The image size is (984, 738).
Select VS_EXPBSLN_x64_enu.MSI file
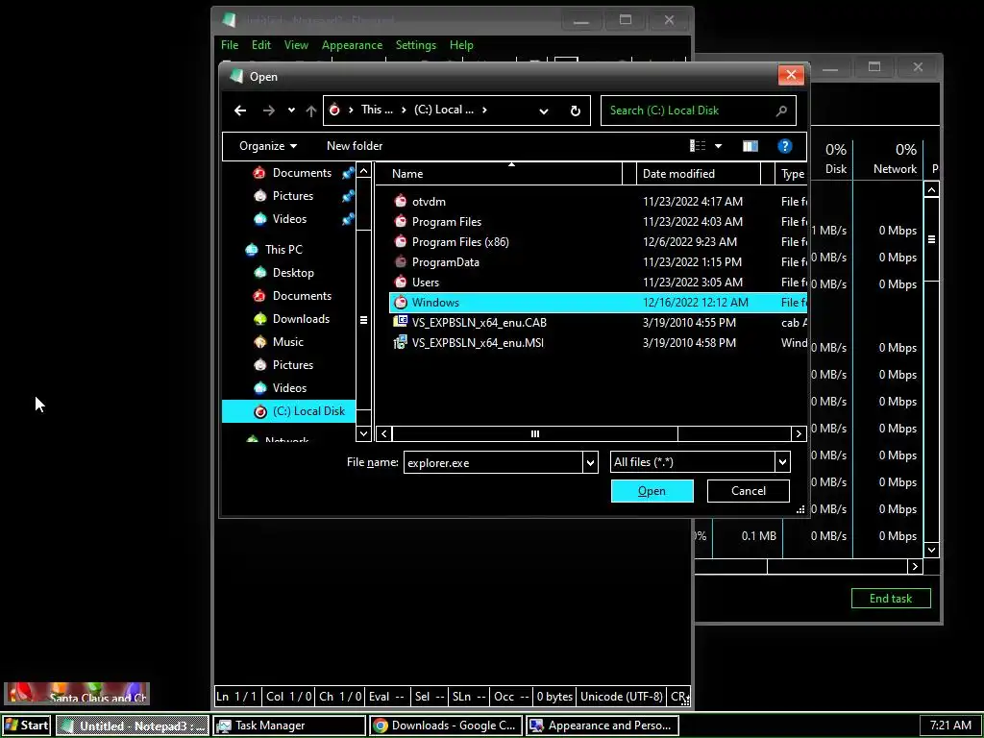coord(478,343)
